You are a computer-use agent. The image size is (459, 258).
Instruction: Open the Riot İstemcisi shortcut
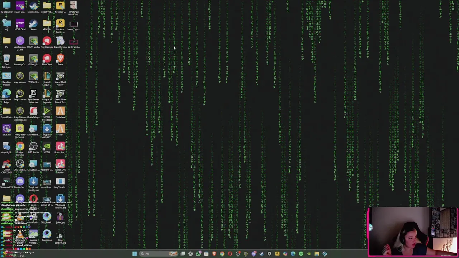(x=47, y=43)
